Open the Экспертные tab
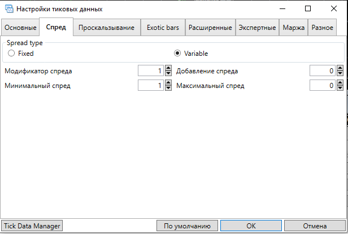Screen dimensions: 348x234 click(257, 28)
